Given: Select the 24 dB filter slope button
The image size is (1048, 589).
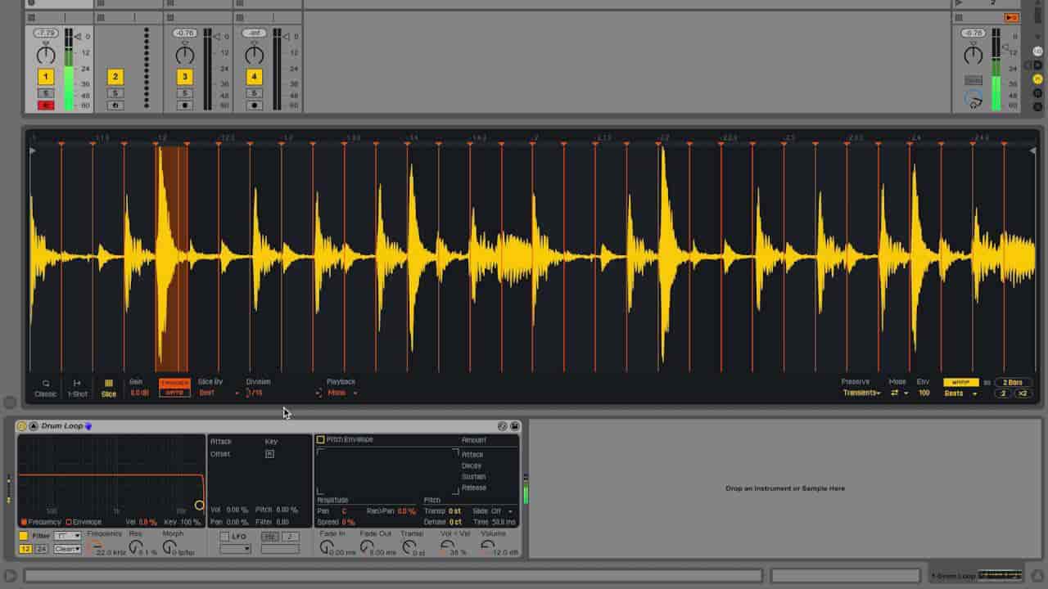Looking at the screenshot, I should tap(41, 549).
